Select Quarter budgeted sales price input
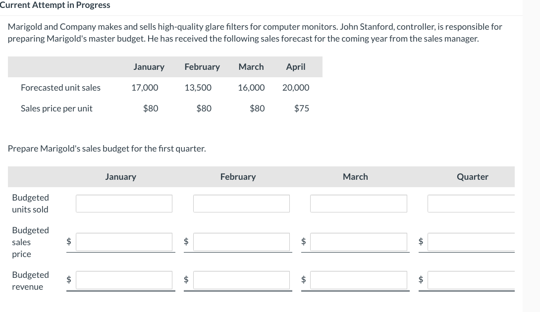The width and height of the screenshot is (540, 312). (472, 242)
